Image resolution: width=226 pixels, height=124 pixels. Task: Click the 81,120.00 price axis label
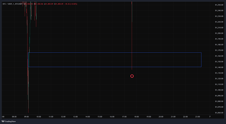219,79
